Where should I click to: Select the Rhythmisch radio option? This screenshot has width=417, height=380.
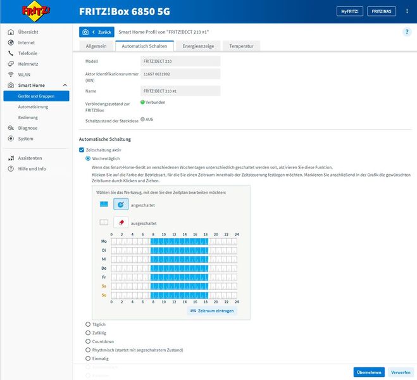click(x=88, y=350)
